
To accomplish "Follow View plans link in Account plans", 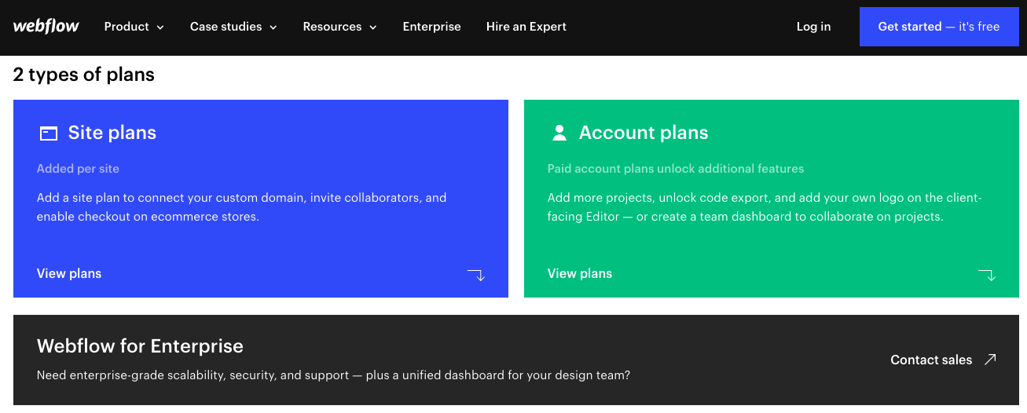I will click(x=580, y=274).
